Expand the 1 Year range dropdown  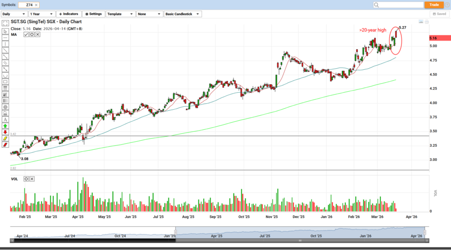click(42, 14)
